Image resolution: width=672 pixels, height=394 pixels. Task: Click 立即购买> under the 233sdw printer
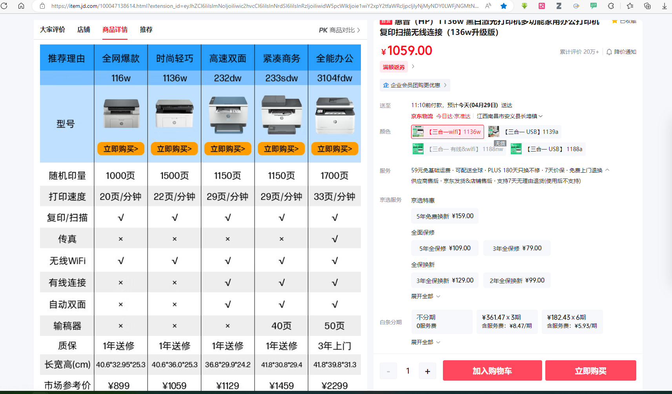tap(281, 149)
